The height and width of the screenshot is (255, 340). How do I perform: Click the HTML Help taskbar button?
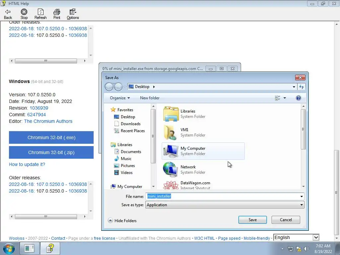click(50, 248)
